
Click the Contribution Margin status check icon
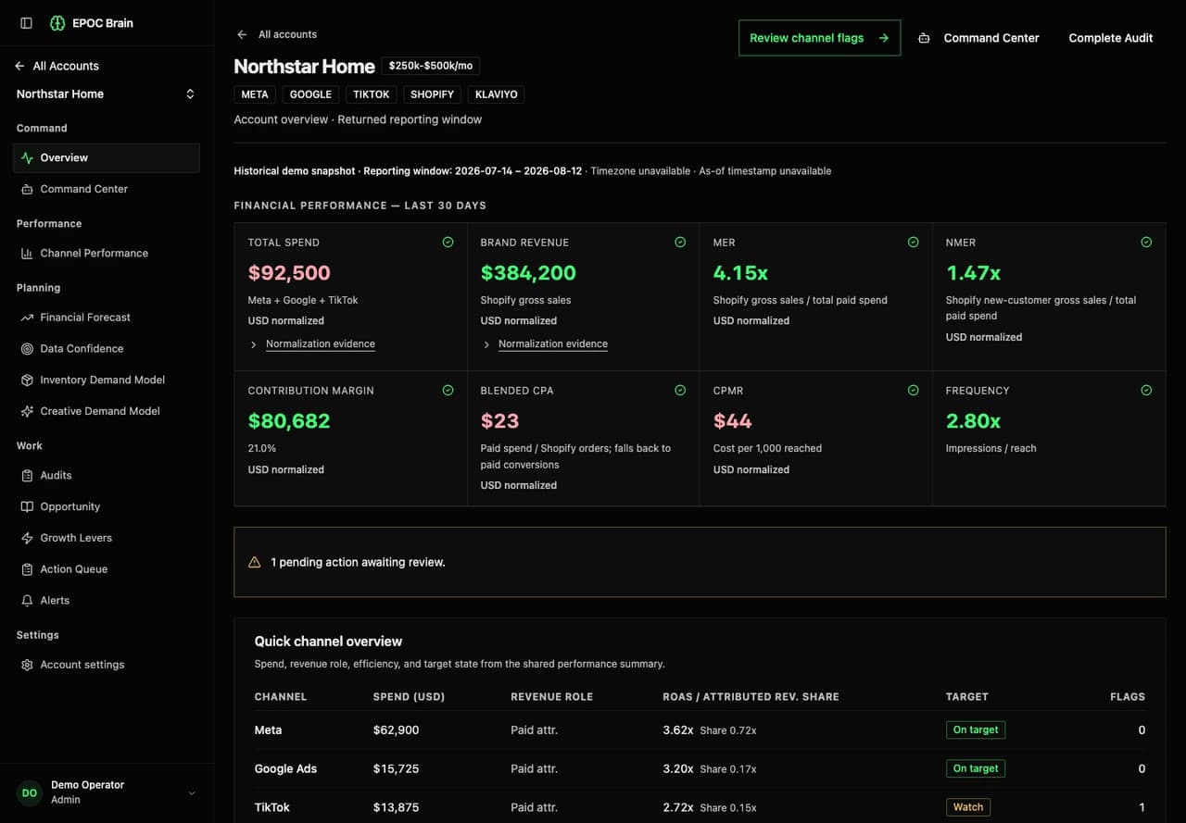pyautogui.click(x=448, y=390)
